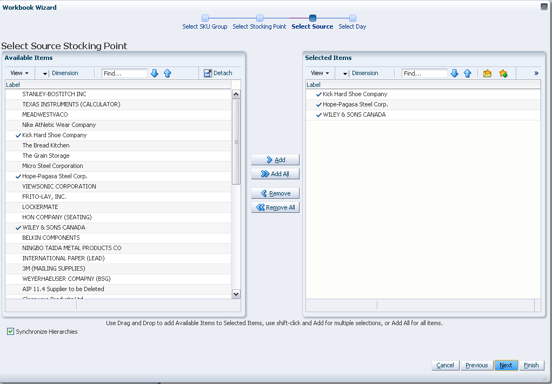Select AIP 11.4 Supplier to be Deleted row
This screenshot has height=384, width=552.
(118, 289)
